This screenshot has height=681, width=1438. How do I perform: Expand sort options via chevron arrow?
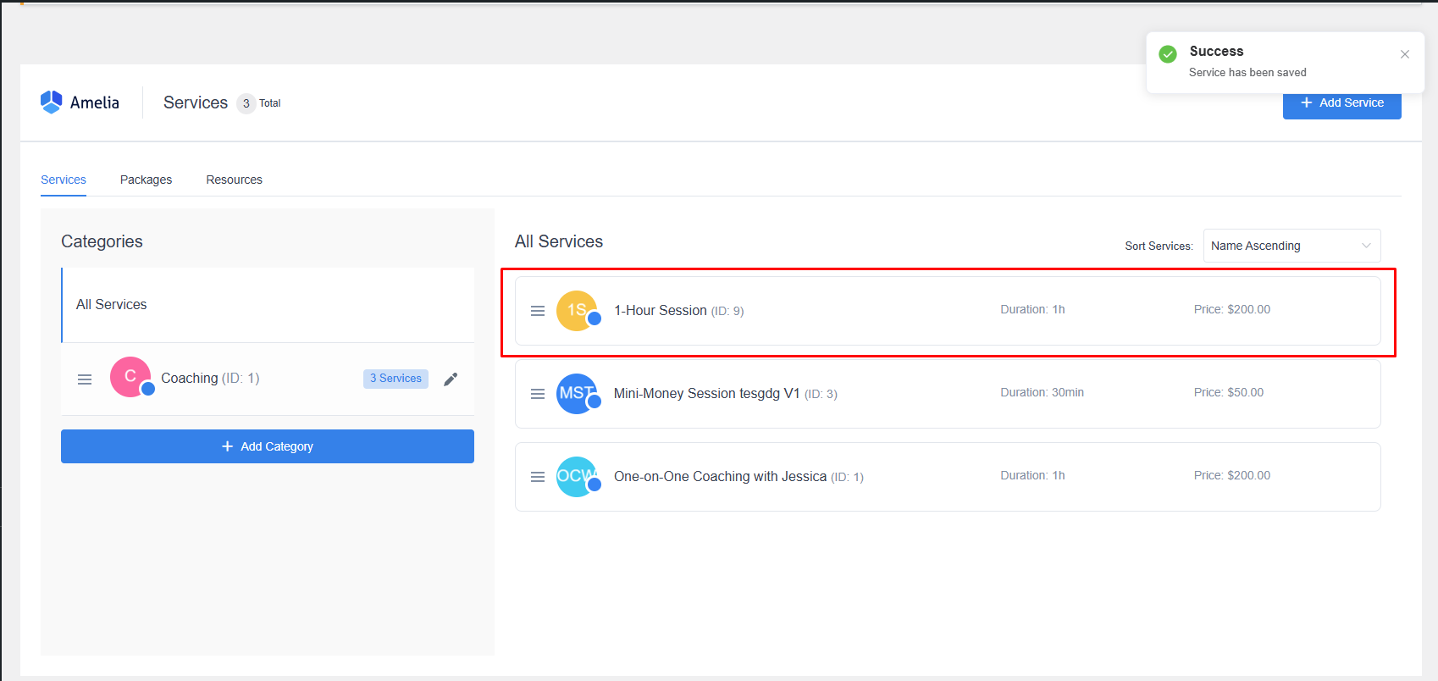[1366, 246]
